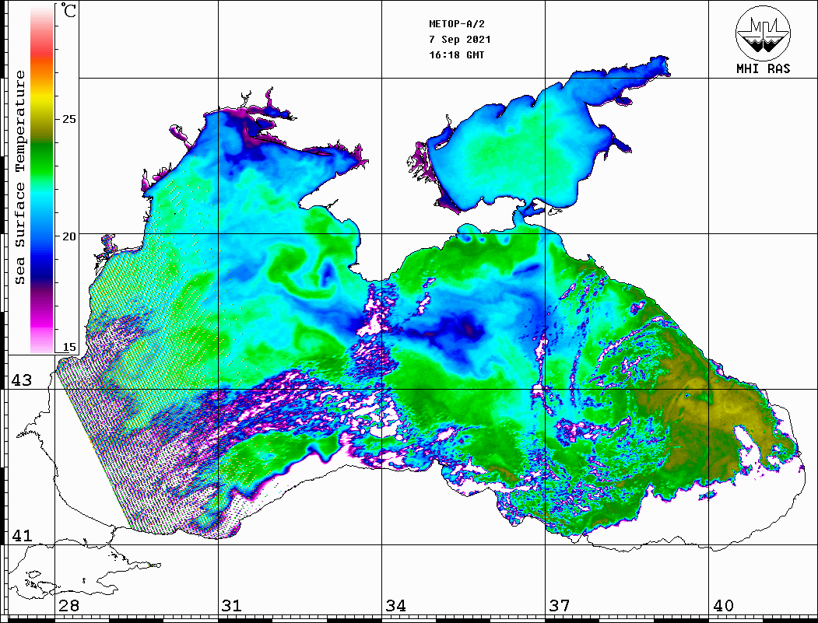Click the 25 tick on the color scale
This screenshot has height=623, width=818.
click(x=68, y=119)
